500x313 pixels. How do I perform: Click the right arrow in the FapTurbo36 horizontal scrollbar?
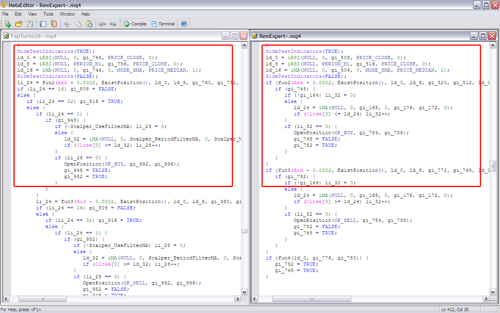point(237,299)
